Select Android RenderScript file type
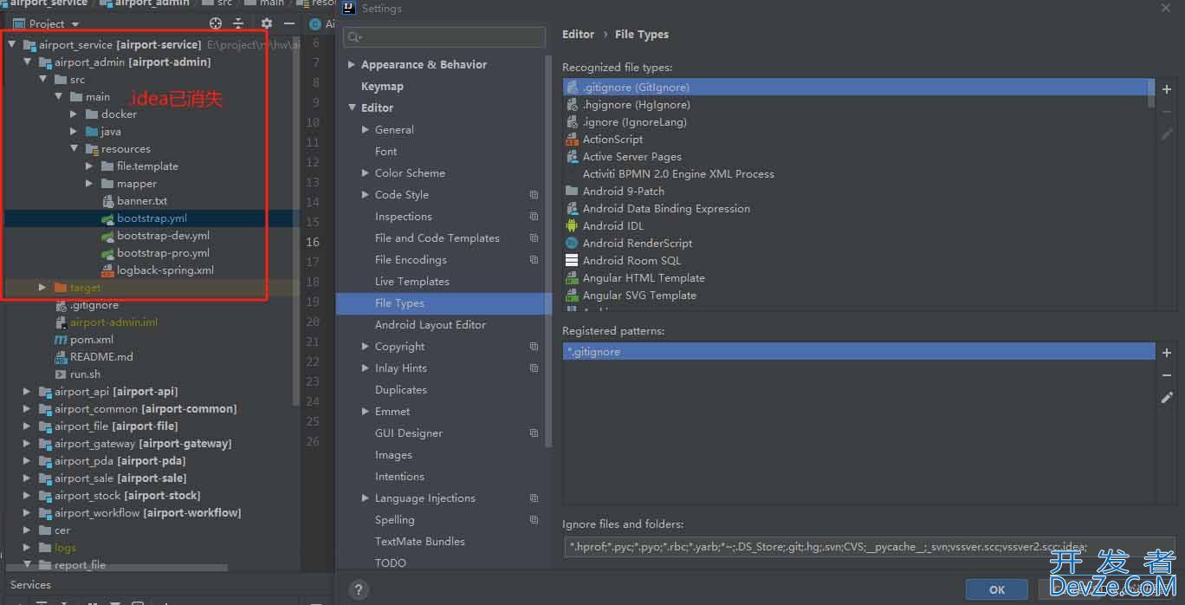Viewport: 1185px width, 605px height. 637,244
